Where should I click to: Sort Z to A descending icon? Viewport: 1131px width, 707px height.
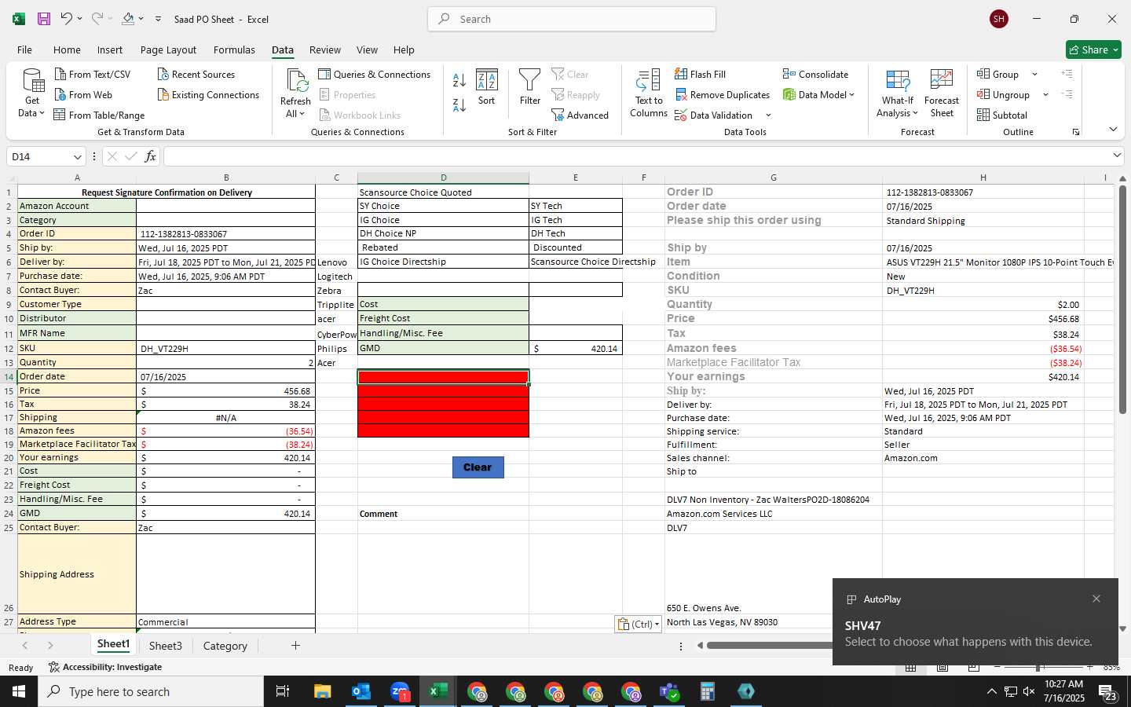tap(459, 104)
